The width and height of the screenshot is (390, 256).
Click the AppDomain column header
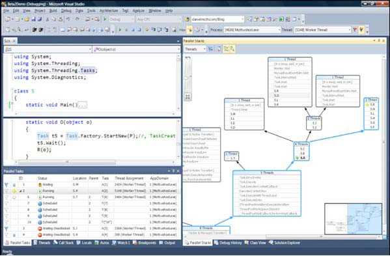coord(159,178)
